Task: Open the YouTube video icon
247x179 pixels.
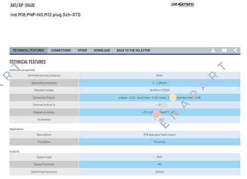Action: [224, 50]
